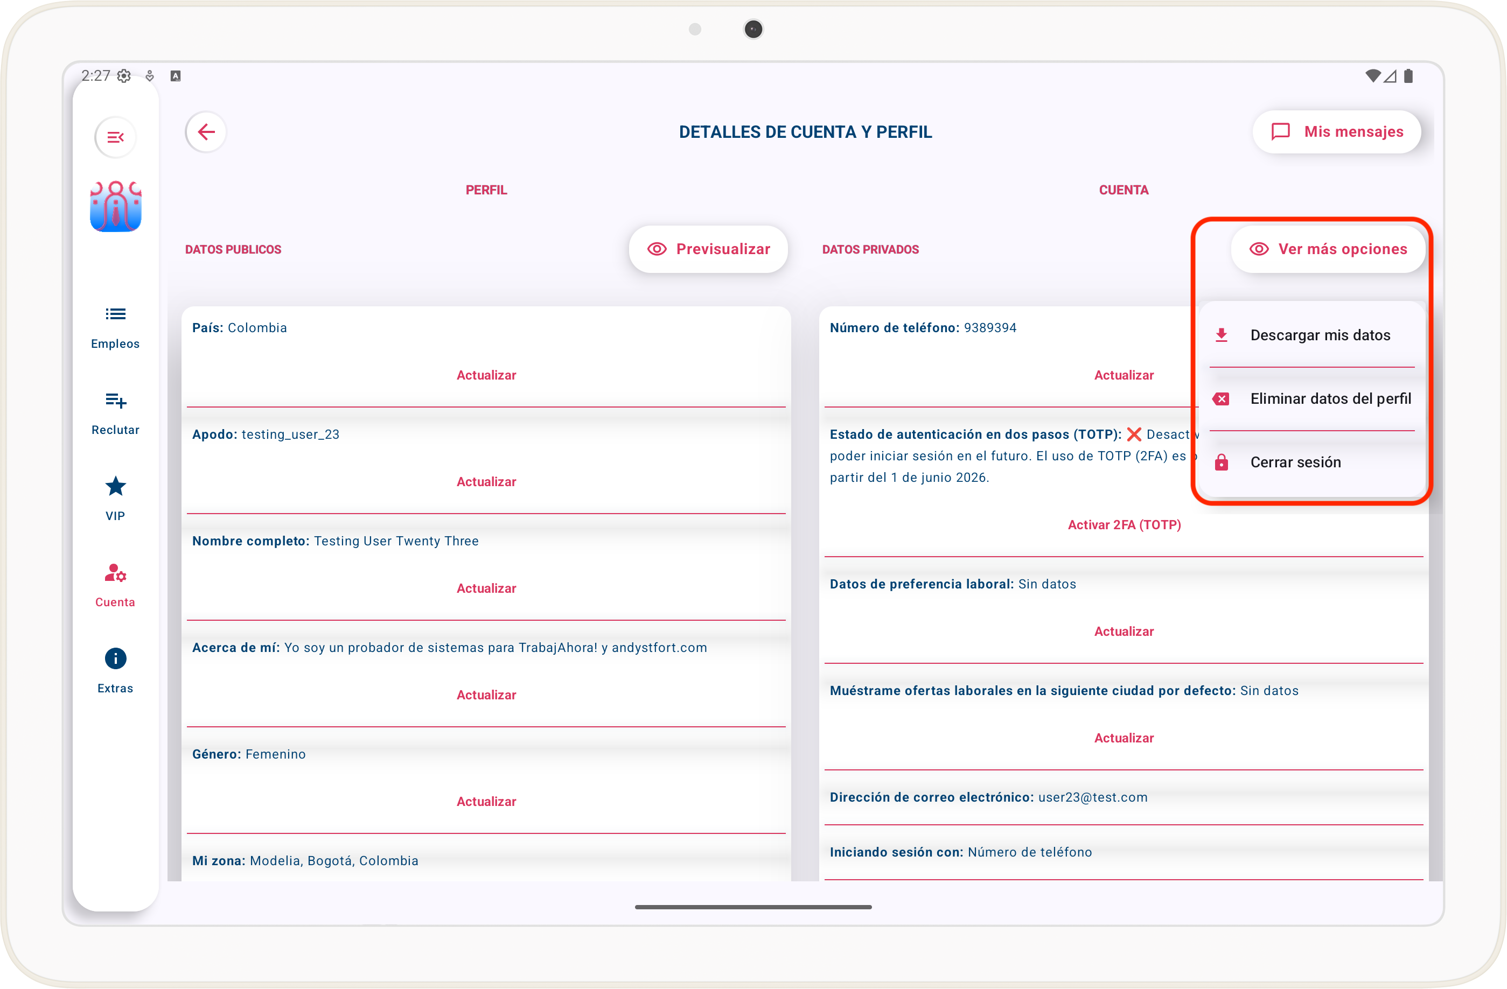Tap the back arrow button
The image size is (1507, 989).
(x=206, y=131)
